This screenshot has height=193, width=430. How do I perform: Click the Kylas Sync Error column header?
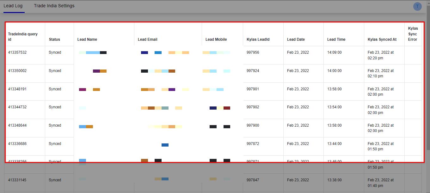click(413, 34)
